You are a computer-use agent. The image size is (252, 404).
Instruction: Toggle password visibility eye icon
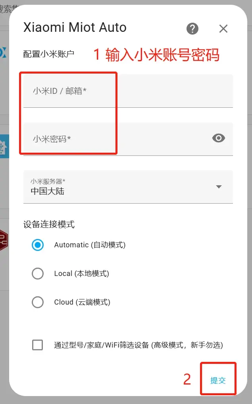(x=219, y=138)
